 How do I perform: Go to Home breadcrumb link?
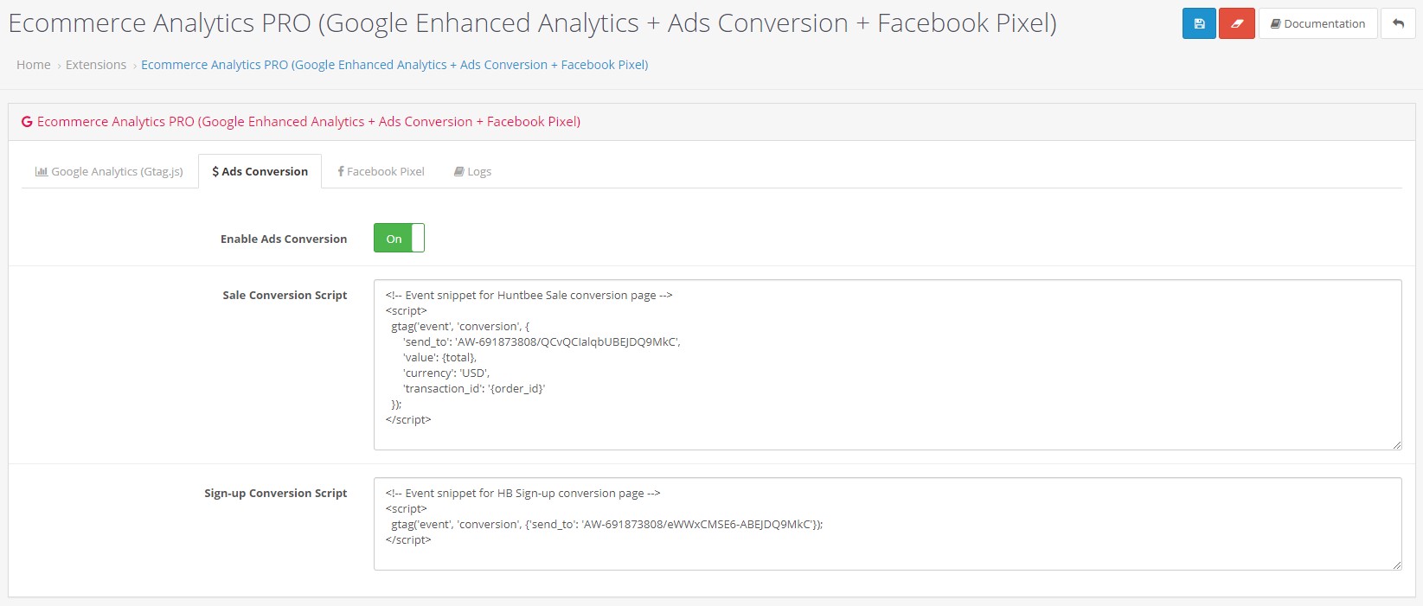coord(34,65)
